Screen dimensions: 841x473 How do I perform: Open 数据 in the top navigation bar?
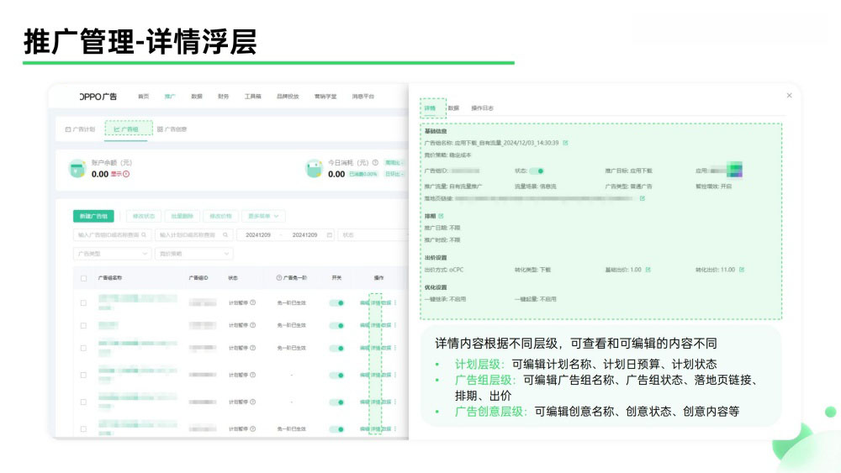[x=197, y=97]
